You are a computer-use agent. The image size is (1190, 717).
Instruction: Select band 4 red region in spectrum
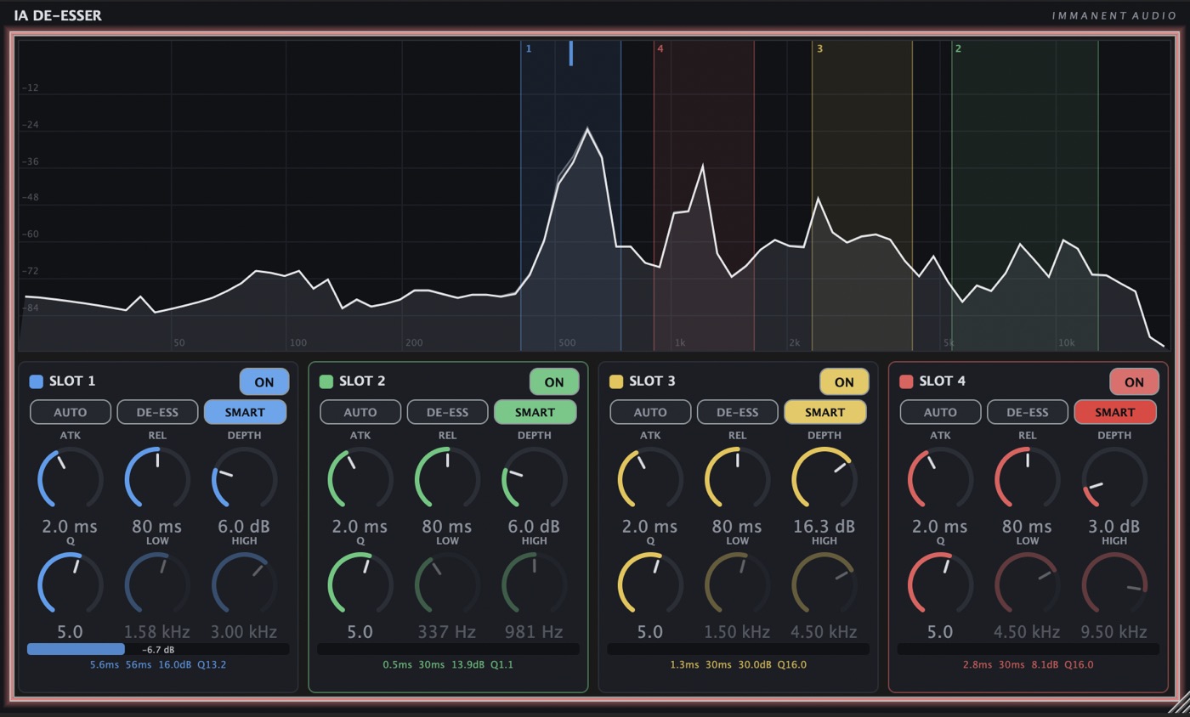click(x=704, y=195)
